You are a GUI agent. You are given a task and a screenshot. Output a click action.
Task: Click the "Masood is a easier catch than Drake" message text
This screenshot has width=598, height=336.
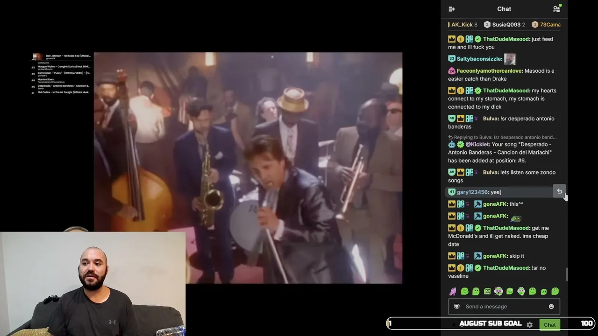pyautogui.click(x=501, y=75)
